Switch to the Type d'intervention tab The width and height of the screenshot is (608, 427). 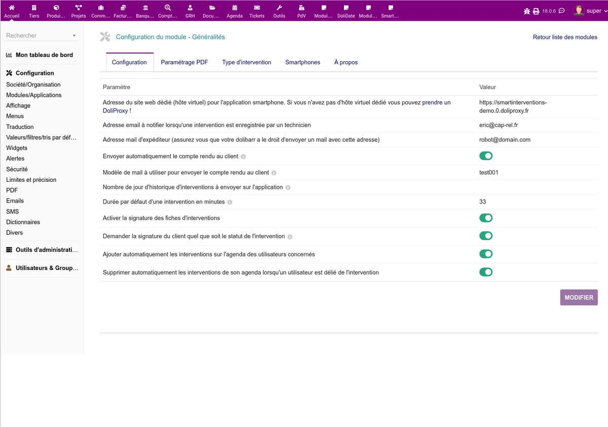point(247,62)
